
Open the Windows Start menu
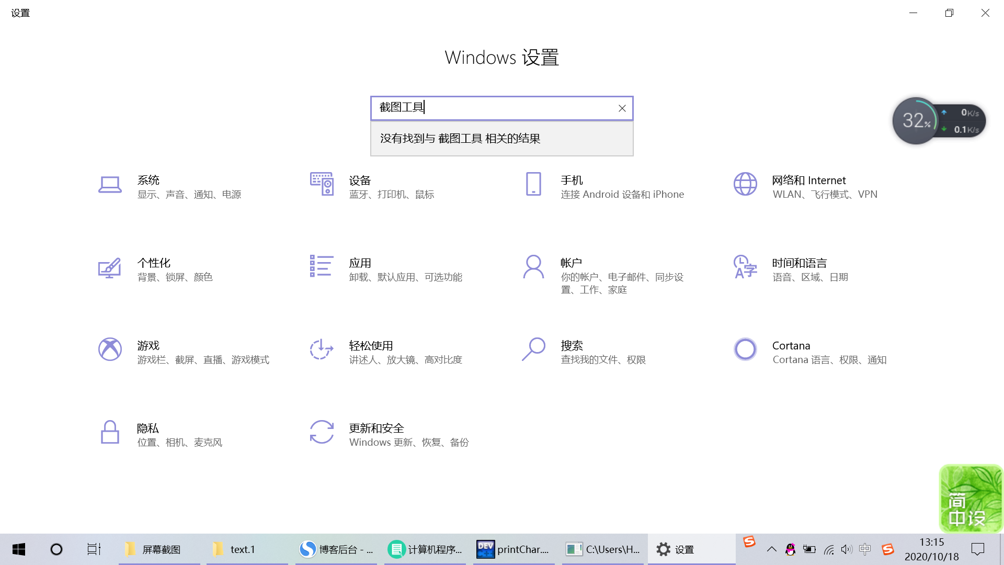(x=19, y=549)
